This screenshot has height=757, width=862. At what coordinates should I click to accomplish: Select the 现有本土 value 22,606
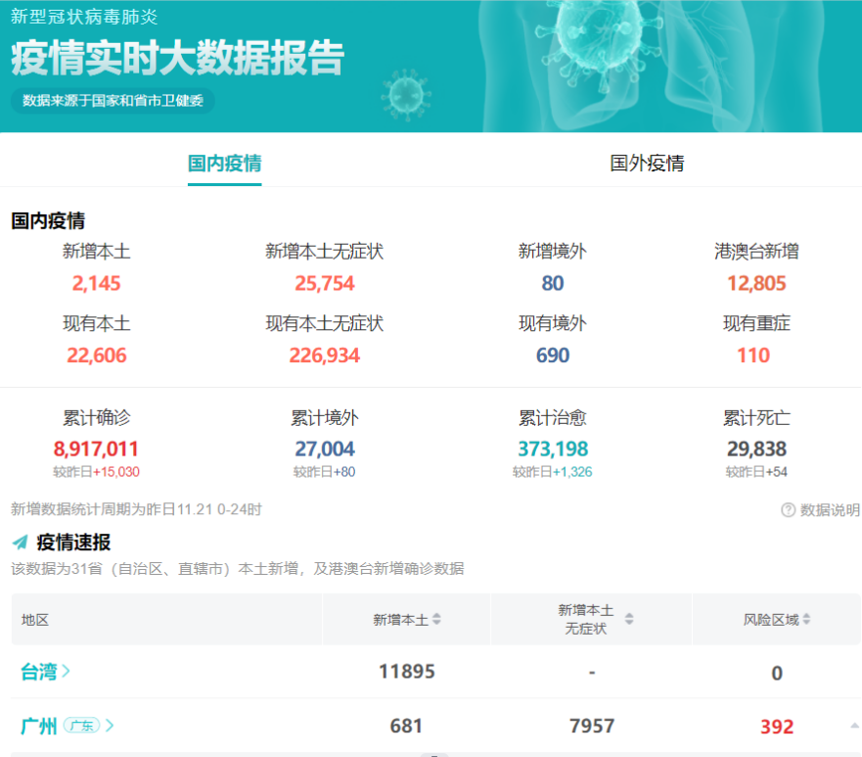coord(96,355)
